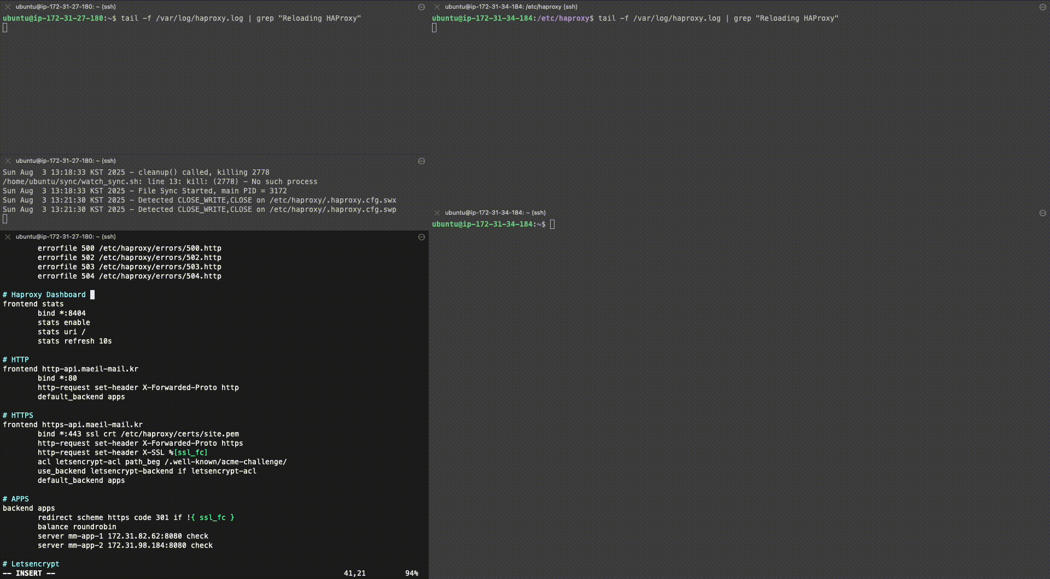The image size is (1050, 579).
Task: Open pane menu of /etc/haproxy session
Action: pyautogui.click(x=1043, y=7)
